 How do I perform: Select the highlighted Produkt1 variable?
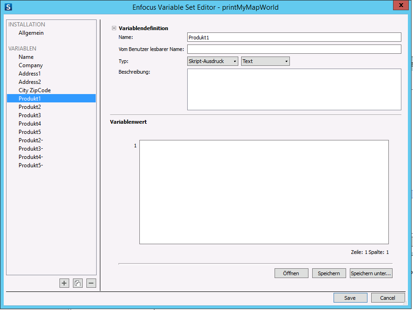tap(52, 99)
